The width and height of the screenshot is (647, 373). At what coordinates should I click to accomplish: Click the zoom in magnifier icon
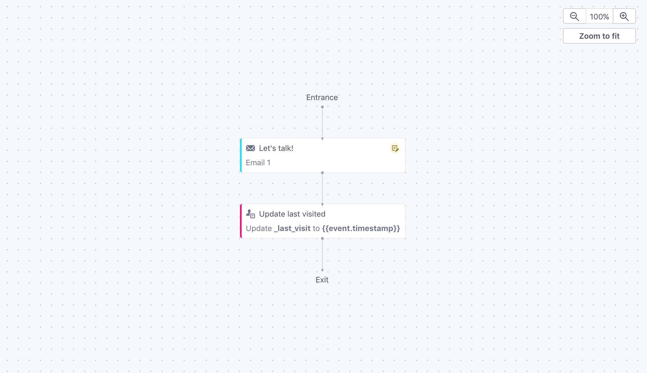624,17
